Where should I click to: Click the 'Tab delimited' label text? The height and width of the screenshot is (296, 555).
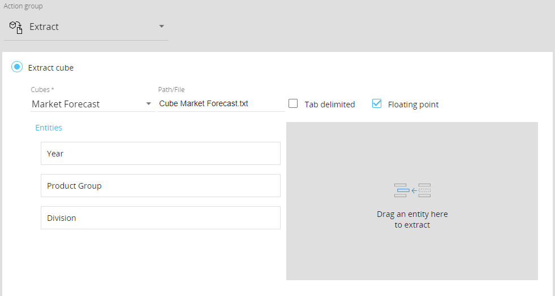click(329, 105)
